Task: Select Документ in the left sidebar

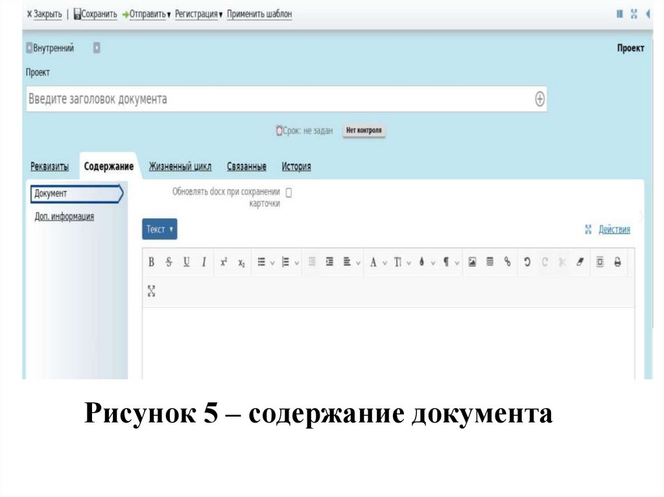Action: (x=77, y=194)
